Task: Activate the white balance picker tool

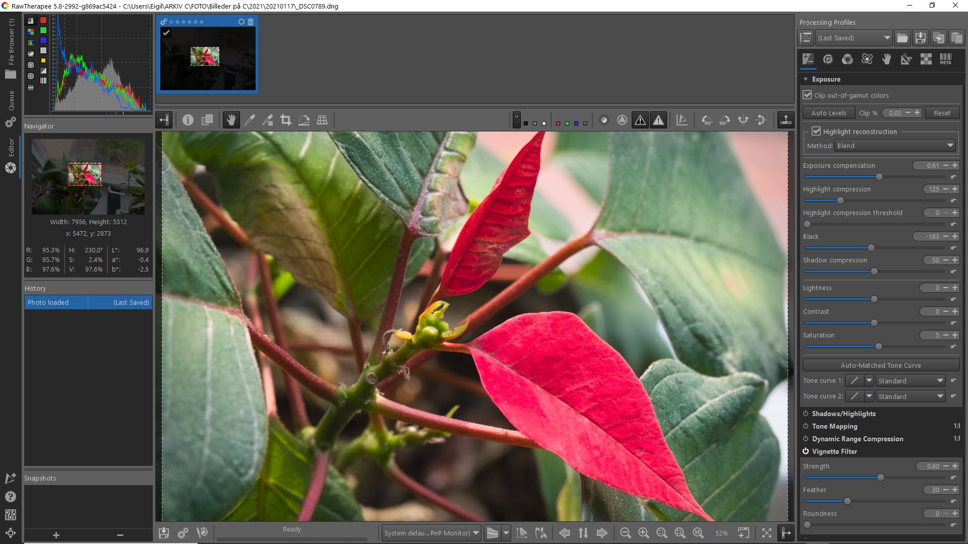Action: click(x=250, y=120)
